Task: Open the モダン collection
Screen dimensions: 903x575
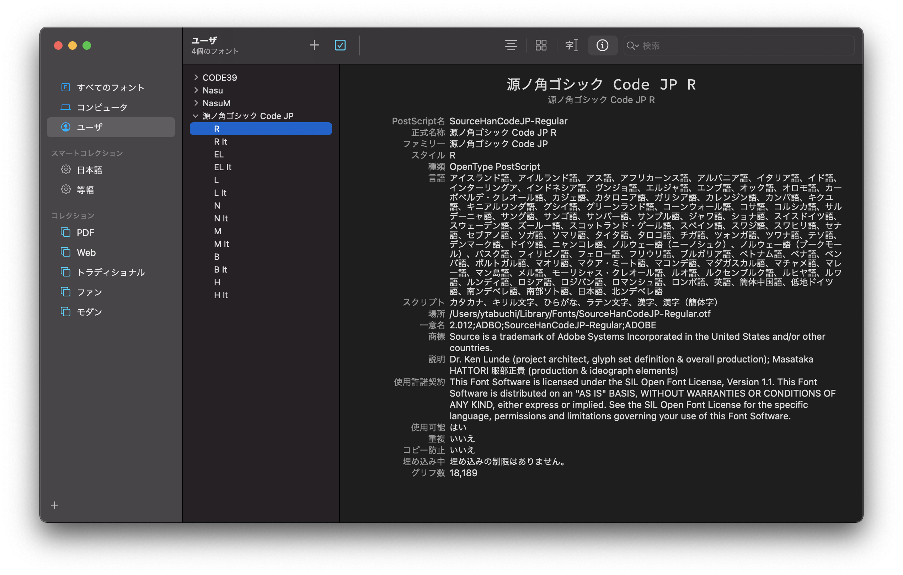Action: tap(111, 312)
